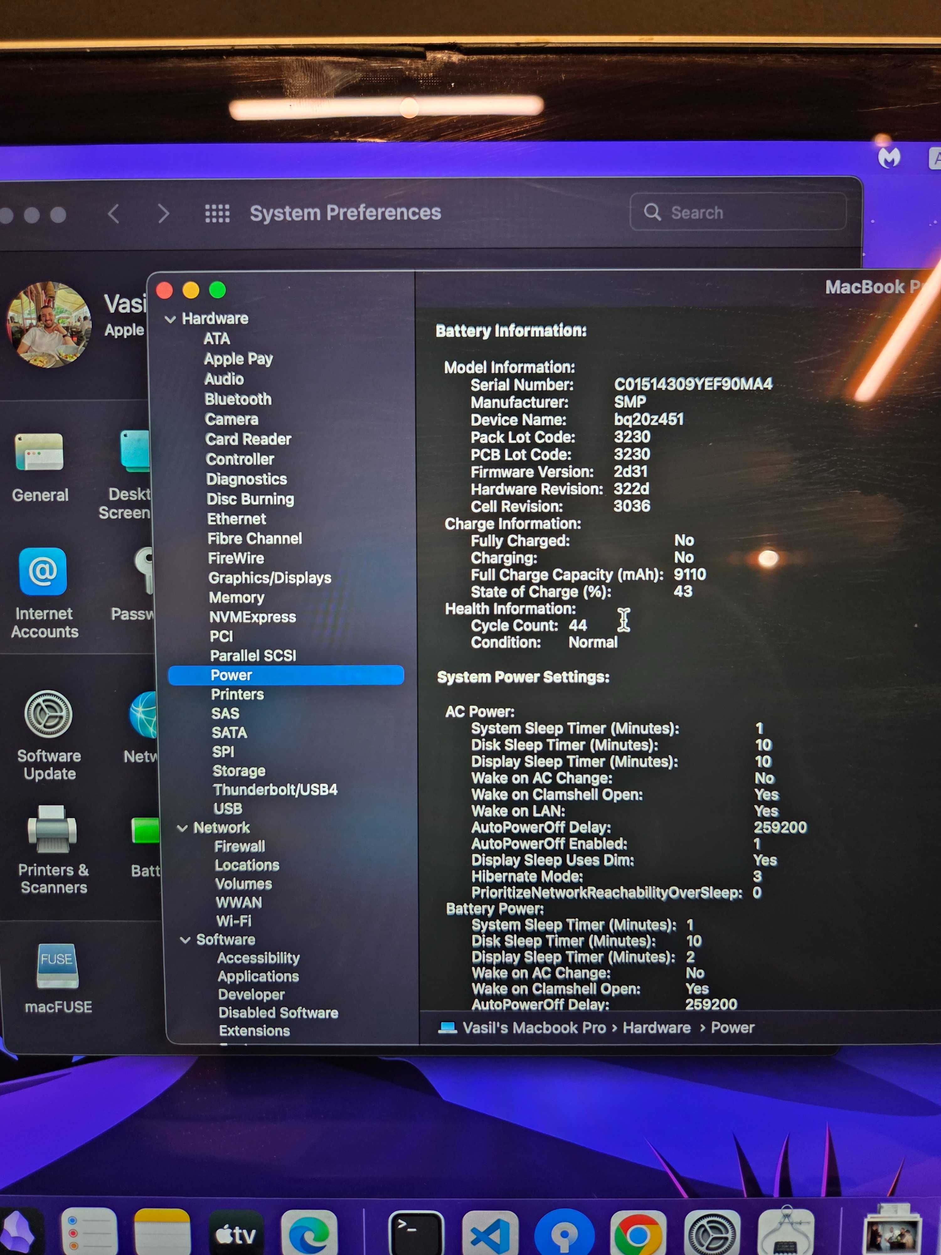Collapse the Software section

(x=185, y=940)
